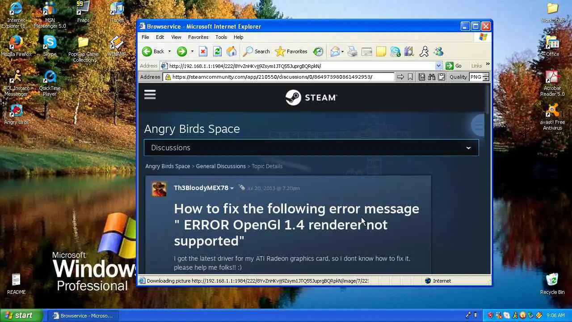
Task: Click the Research books toolbar icon
Action: [x=409, y=51]
